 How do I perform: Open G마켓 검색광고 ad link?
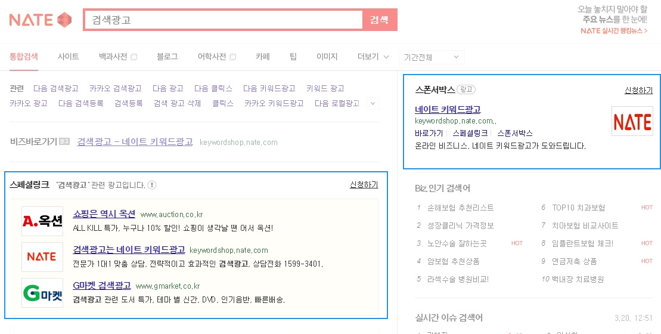pyautogui.click(x=102, y=286)
